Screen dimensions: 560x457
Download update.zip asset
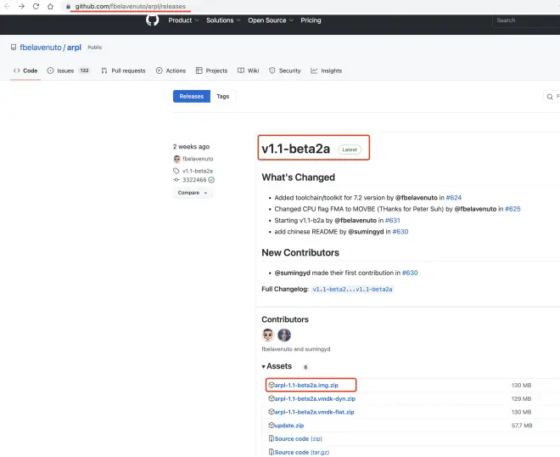[289, 426]
